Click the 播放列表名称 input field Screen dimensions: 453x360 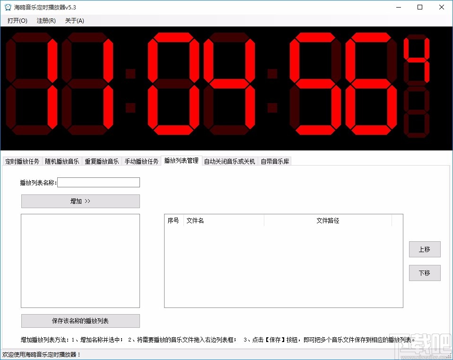pyautogui.click(x=98, y=182)
